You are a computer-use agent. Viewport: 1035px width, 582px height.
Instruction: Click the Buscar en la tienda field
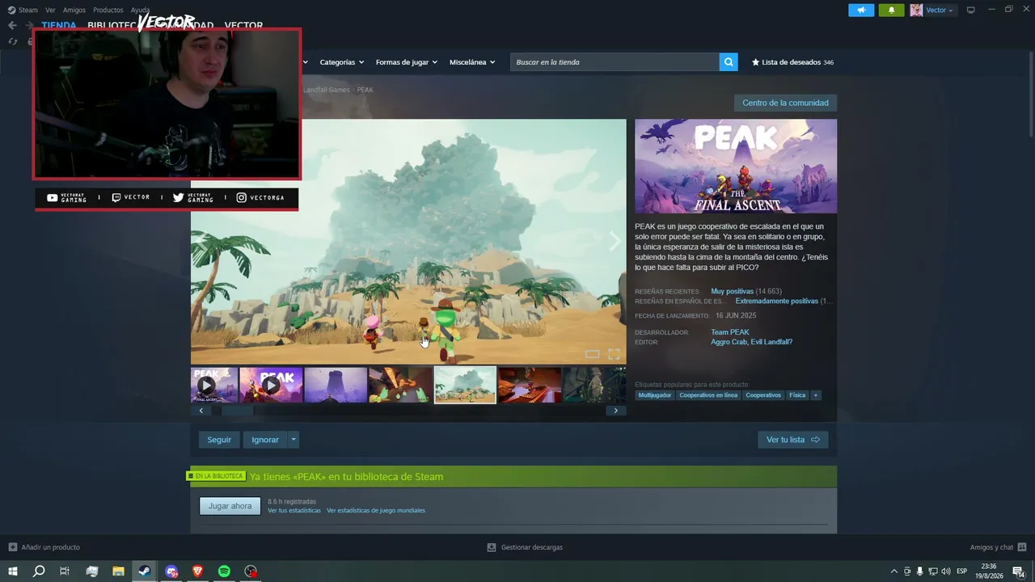[615, 62]
